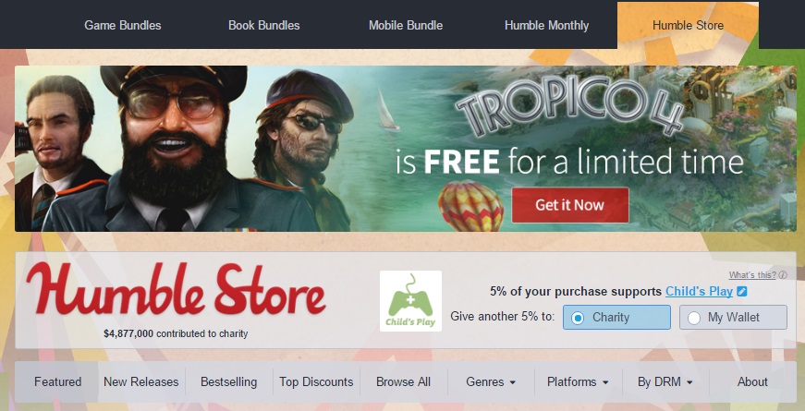The height and width of the screenshot is (411, 805).
Task: Click the Tropico 4 banner character artwork
Action: pos(183,149)
